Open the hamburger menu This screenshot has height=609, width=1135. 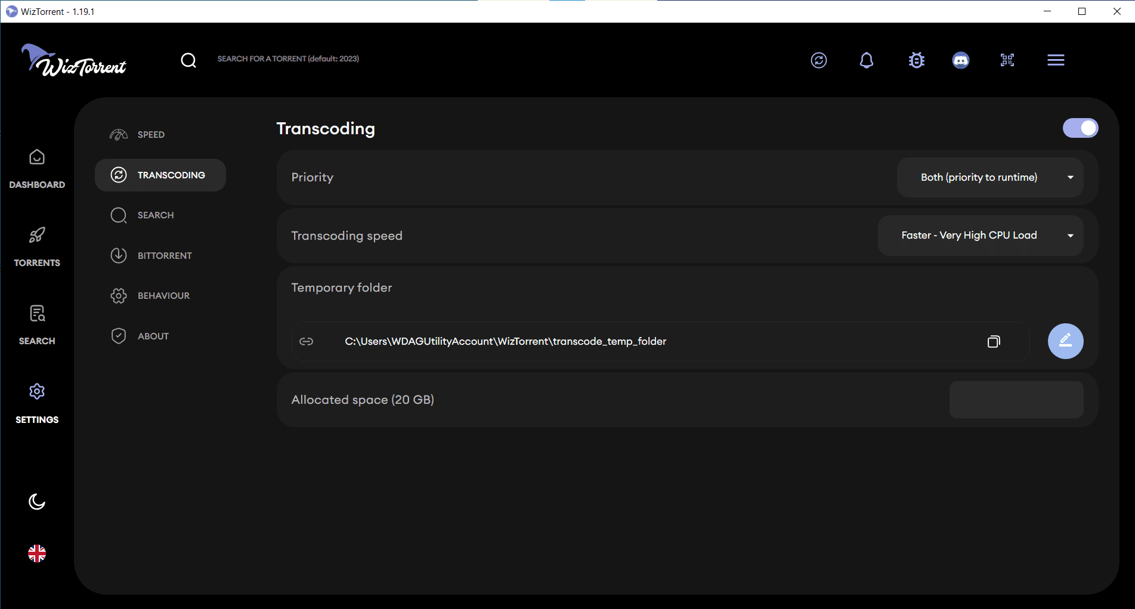1056,60
